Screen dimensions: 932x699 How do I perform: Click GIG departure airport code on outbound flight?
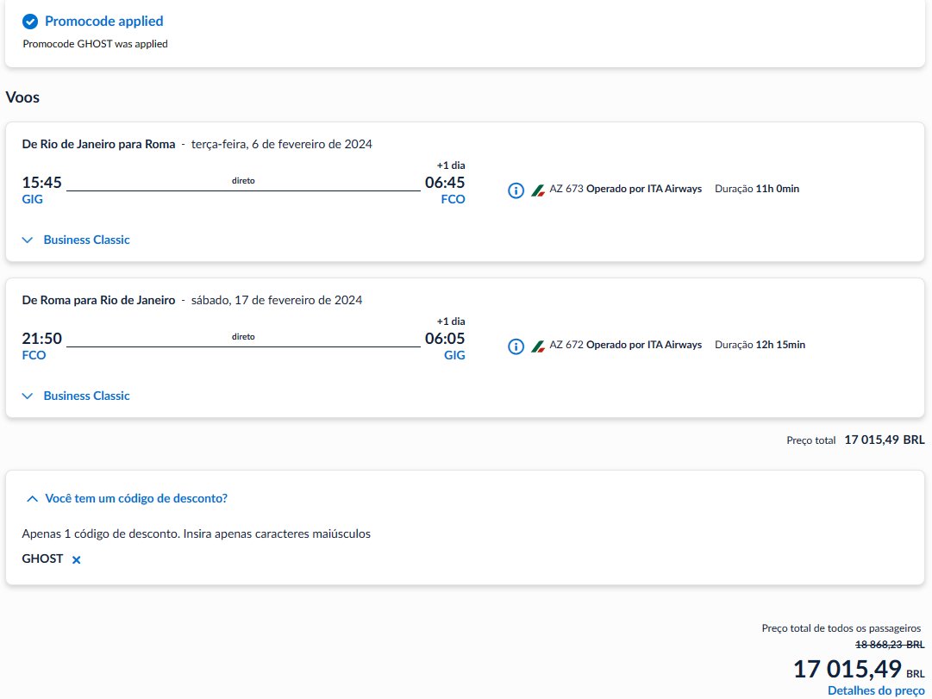tap(32, 199)
